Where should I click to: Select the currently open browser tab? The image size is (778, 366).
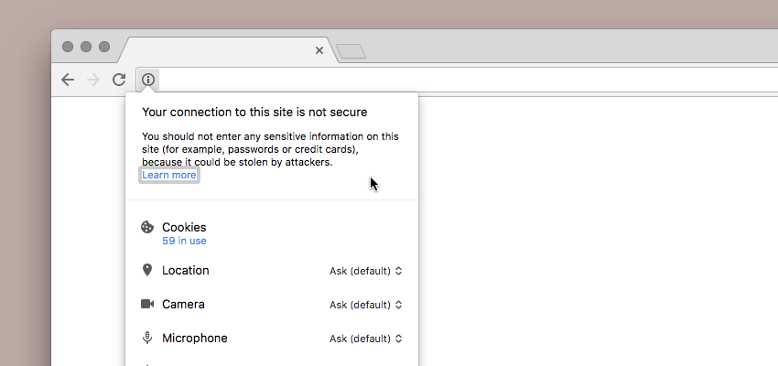tap(223, 50)
